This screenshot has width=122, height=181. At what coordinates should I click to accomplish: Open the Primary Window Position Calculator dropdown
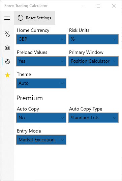(93, 61)
